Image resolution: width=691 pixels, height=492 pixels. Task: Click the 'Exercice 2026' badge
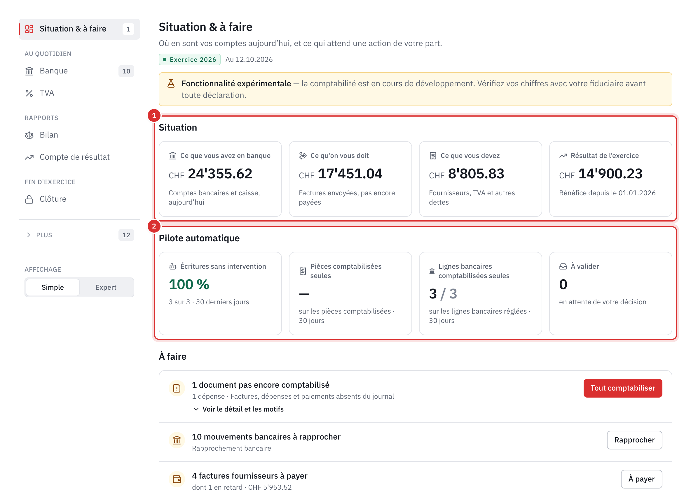click(190, 60)
